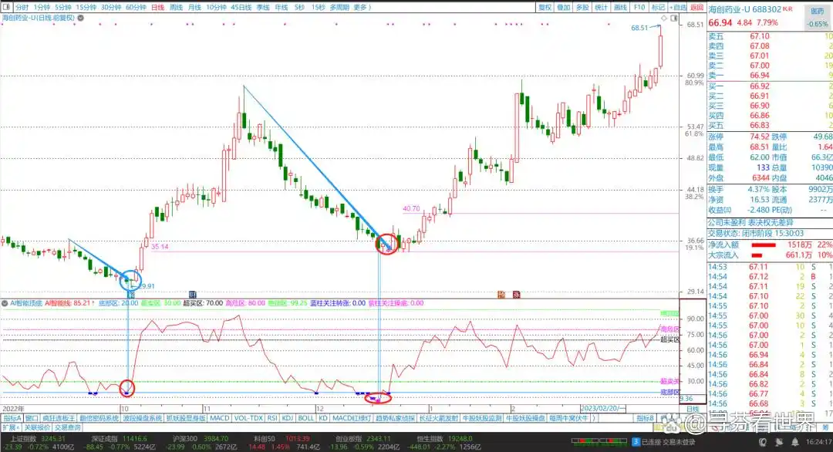Click the icon left of the 分时 tab
The image size is (833, 452).
click(x=7, y=6)
